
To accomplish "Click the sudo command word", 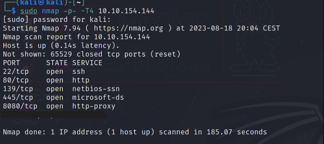I will [x=29, y=11].
